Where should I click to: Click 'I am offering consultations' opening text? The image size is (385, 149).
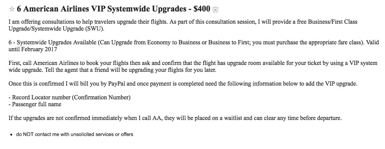point(42,22)
